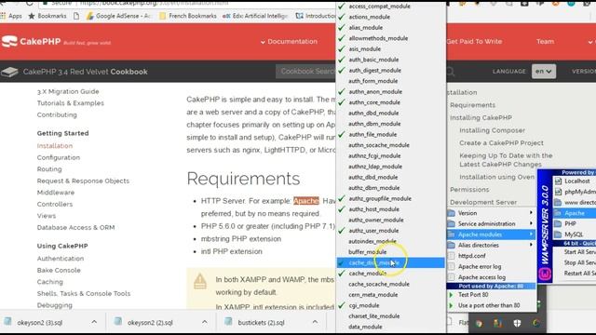Screen dimensions: 596x335
Task: Open Team in top navigation
Action: pyautogui.click(x=545, y=41)
